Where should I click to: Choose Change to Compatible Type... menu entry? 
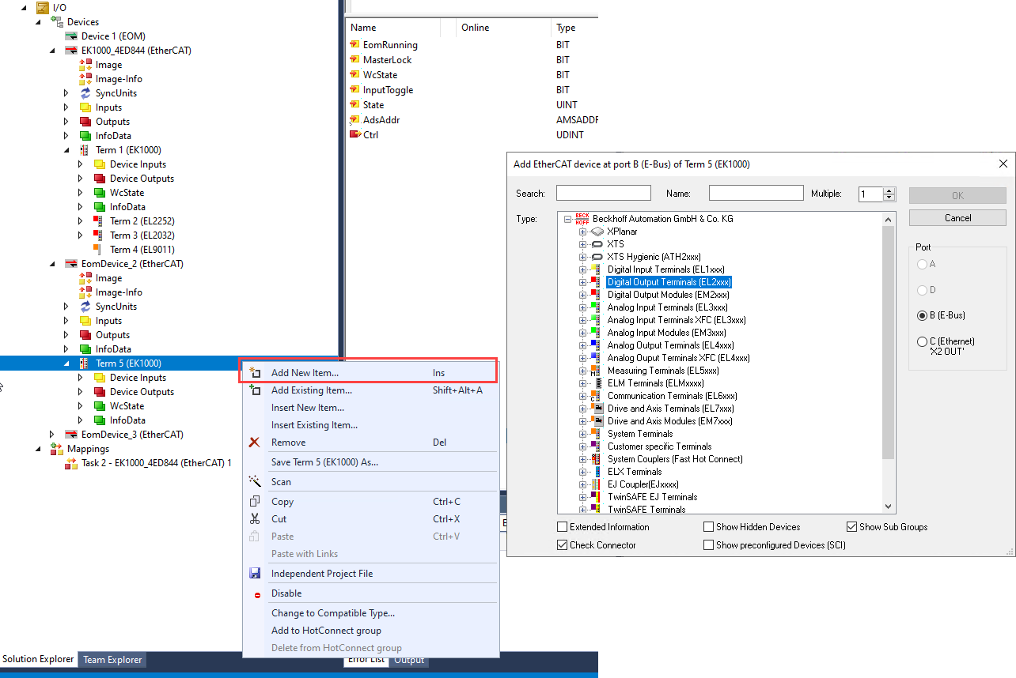coord(370,613)
